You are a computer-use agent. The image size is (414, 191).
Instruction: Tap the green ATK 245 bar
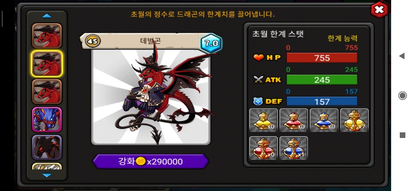(x=322, y=80)
